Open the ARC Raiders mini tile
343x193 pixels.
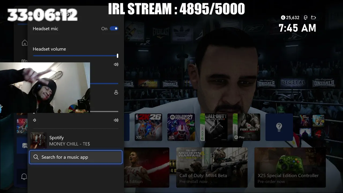(x=305, y=120)
